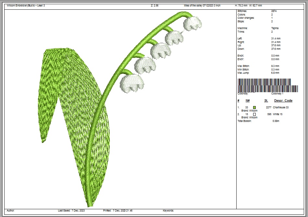Click the Z: 2.56 zoom value
The image size is (308, 217).
click(154, 6)
